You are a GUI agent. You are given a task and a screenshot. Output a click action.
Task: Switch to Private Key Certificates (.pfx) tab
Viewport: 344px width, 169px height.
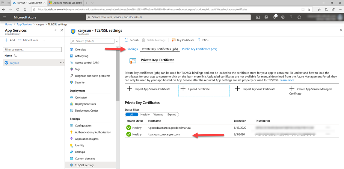160,49
